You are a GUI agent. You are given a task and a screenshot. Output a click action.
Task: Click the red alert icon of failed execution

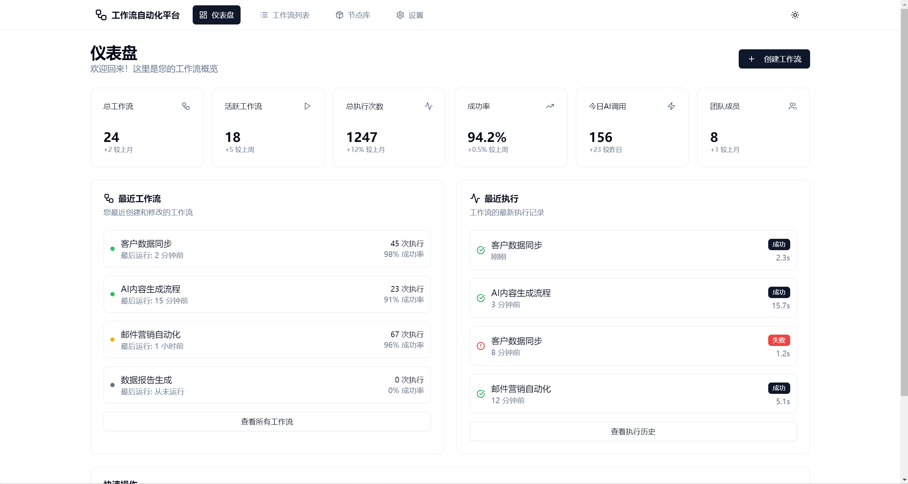click(x=481, y=346)
